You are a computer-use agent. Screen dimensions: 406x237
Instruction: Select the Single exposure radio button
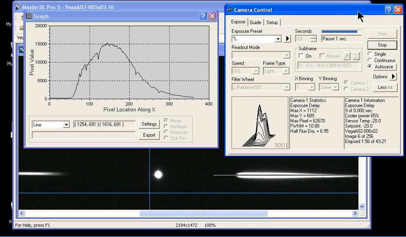(370, 54)
